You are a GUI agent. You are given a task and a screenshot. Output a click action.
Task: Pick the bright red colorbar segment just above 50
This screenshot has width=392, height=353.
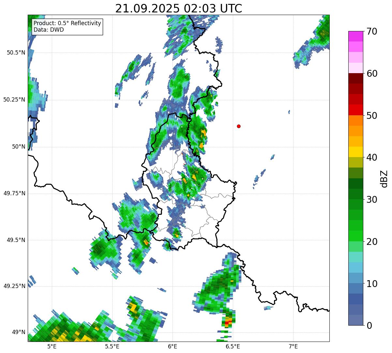coord(356,110)
